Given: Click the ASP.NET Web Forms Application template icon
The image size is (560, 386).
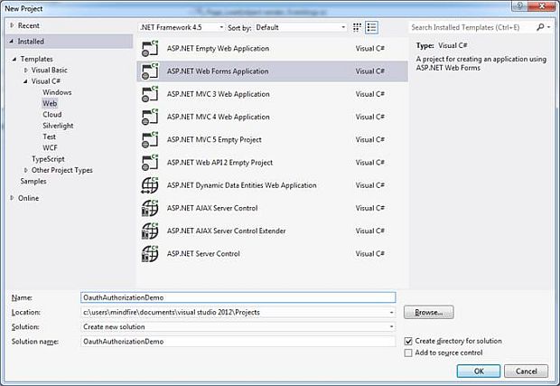Looking at the screenshot, I should (x=150, y=71).
